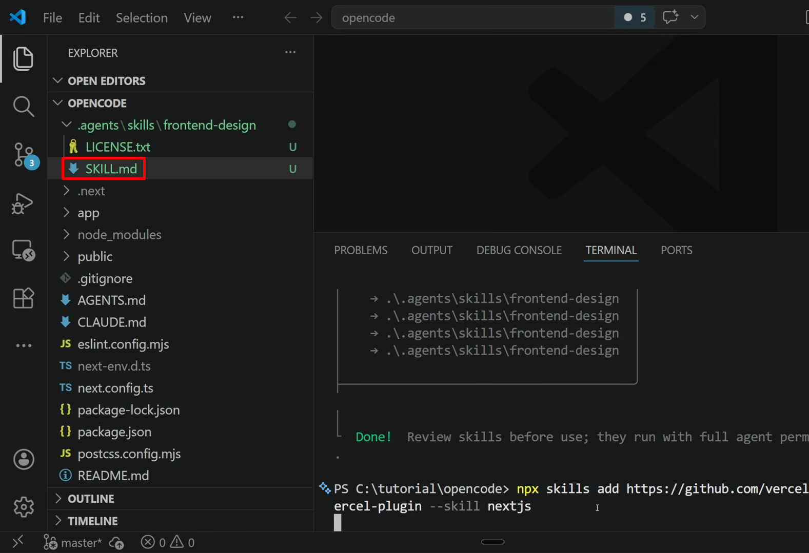Switch to the PROBLEMS tab
This screenshot has width=809, height=553.
(x=361, y=250)
